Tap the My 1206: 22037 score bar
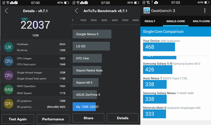211x125 pixels. coord(84,107)
